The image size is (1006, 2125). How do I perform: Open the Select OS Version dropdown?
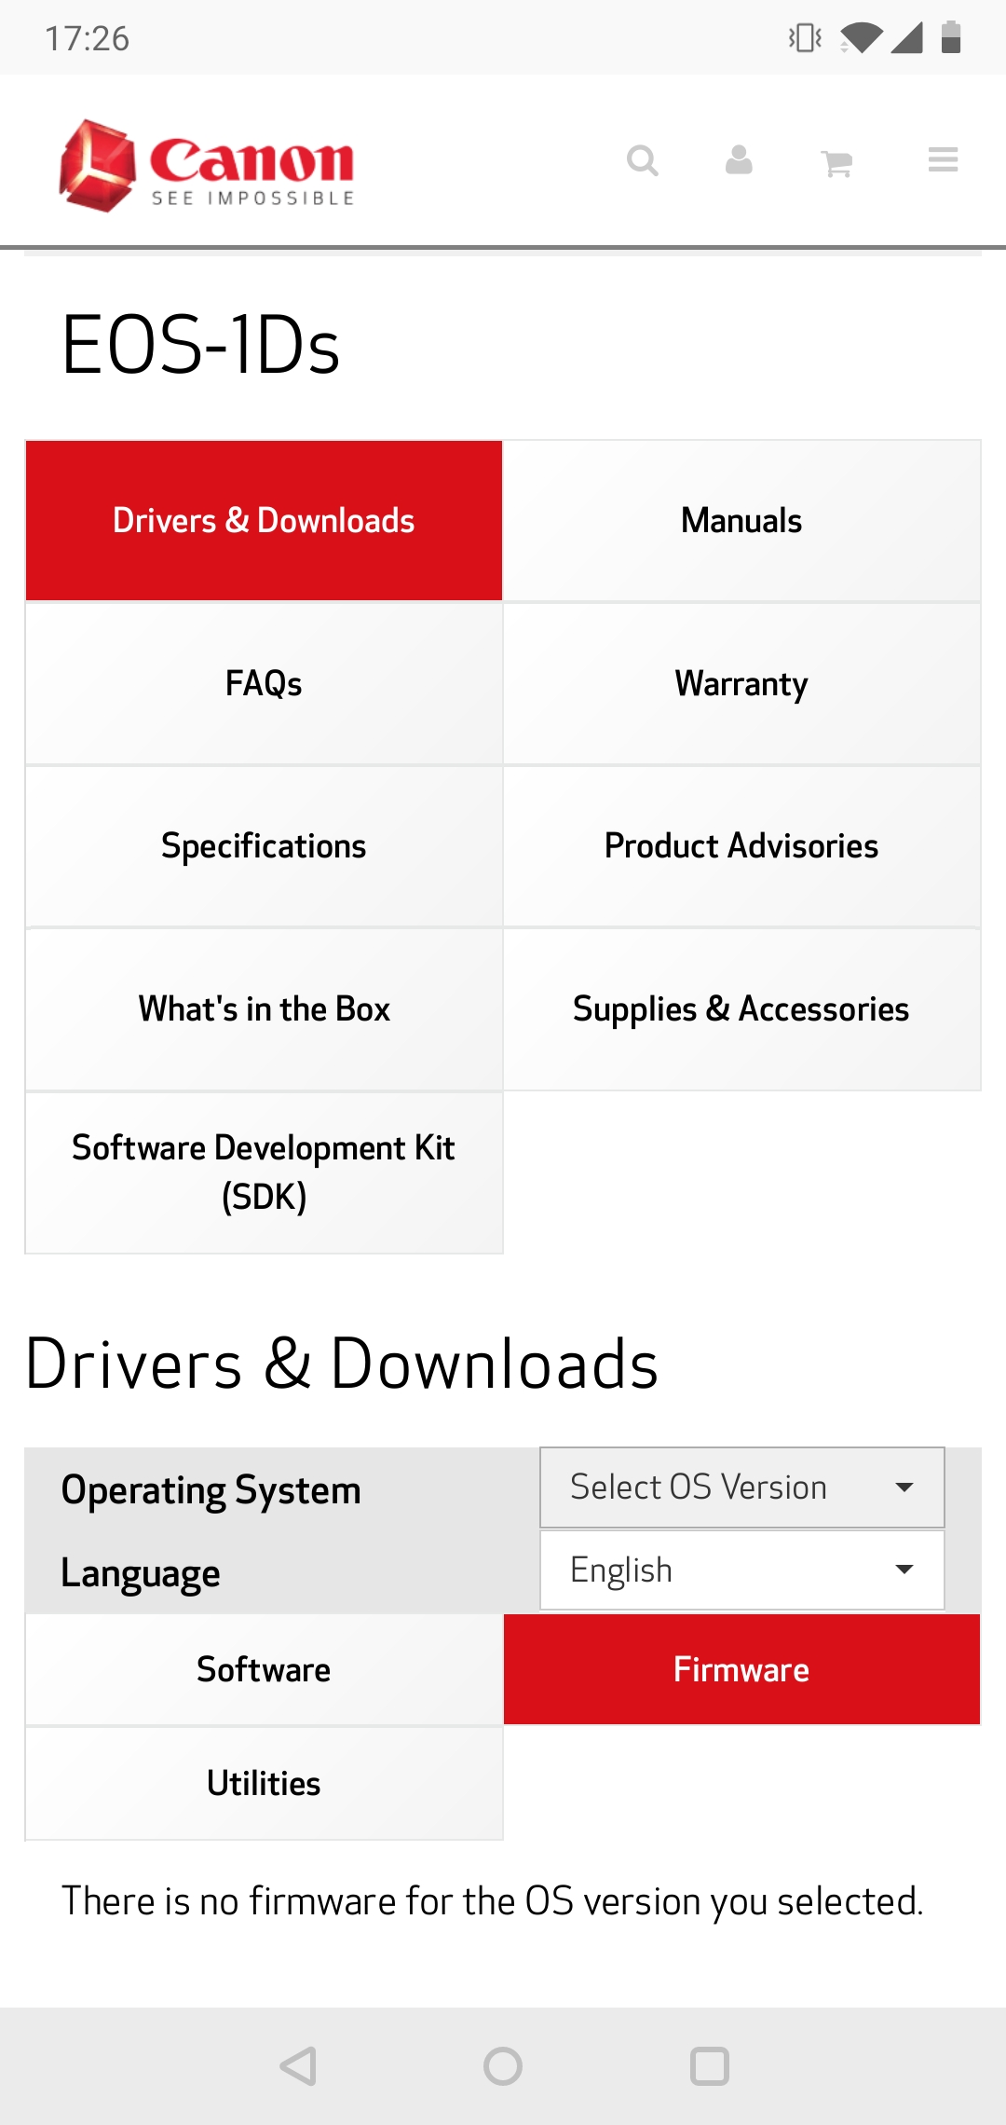(x=741, y=1487)
